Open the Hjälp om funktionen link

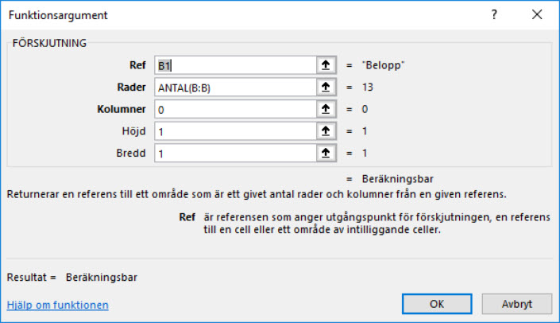pos(58,305)
